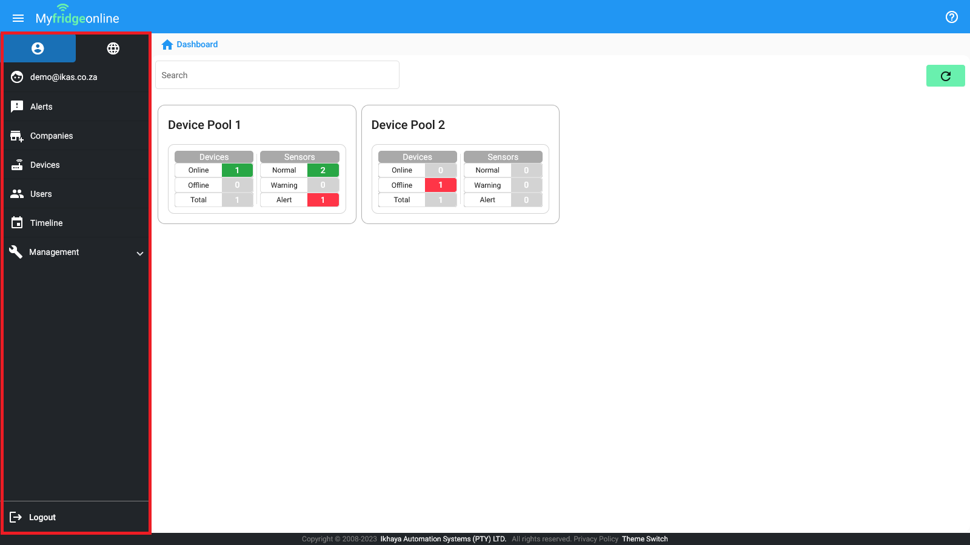Open the demo@ikas.co.za account entry
The image size is (970, 545).
76,77
